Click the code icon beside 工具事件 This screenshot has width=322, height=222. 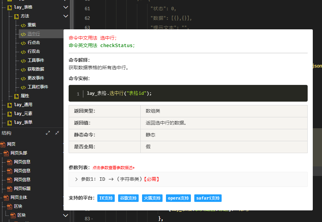23,60
